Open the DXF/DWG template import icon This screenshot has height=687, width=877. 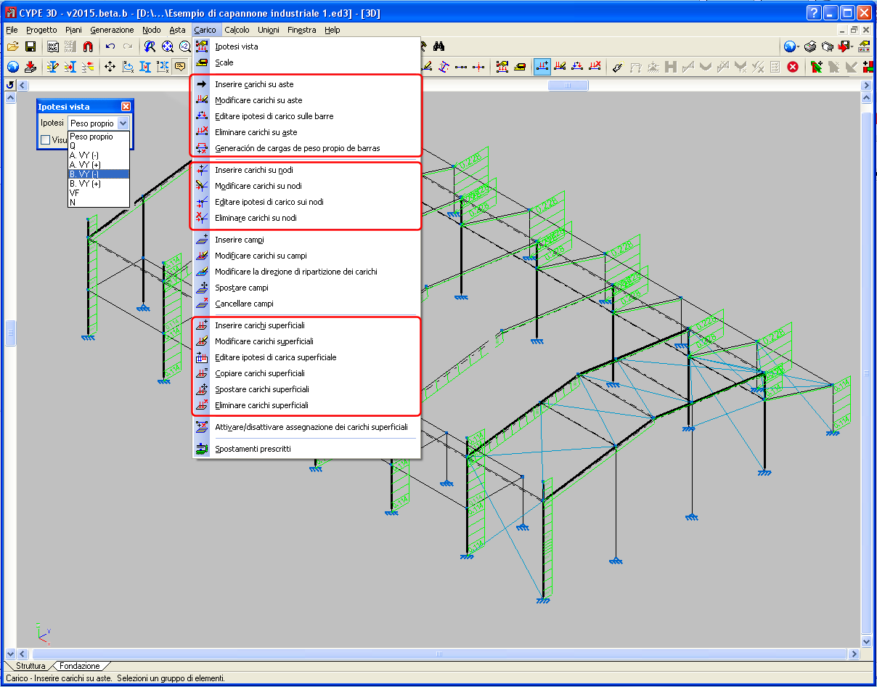tap(53, 46)
